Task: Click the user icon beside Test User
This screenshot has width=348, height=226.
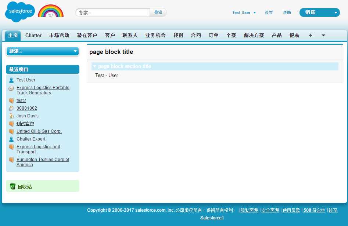Action: [11, 80]
